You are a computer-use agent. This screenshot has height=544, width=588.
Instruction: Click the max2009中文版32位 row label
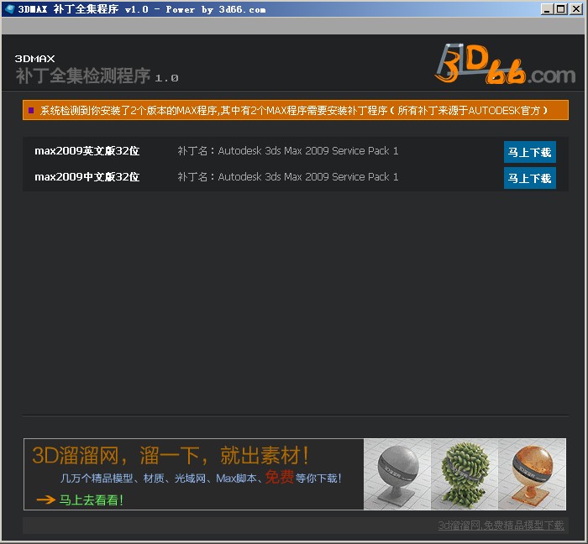pos(87,177)
